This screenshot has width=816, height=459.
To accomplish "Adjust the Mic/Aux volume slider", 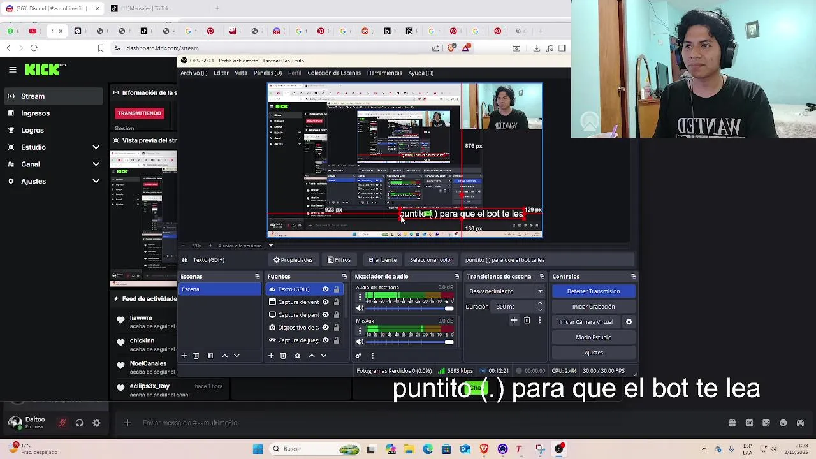I will [x=411, y=342].
